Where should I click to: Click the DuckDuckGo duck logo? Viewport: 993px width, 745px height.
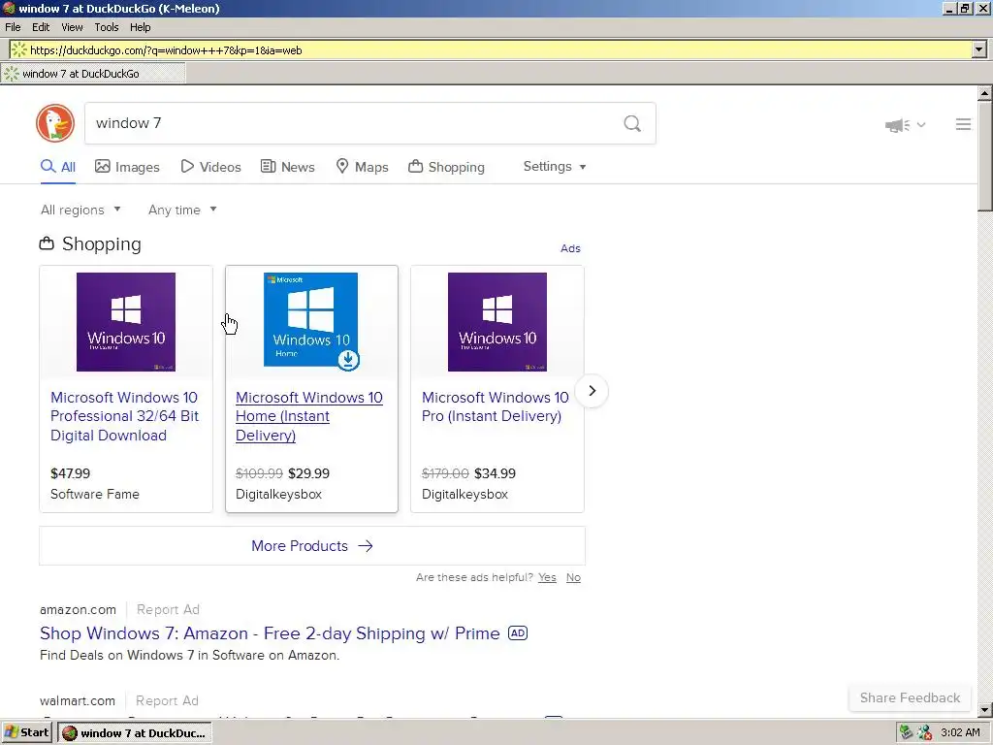[55, 123]
